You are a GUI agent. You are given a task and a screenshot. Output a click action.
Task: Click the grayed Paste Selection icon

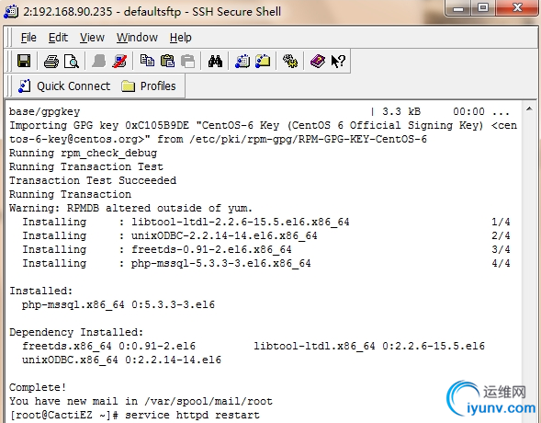187,62
